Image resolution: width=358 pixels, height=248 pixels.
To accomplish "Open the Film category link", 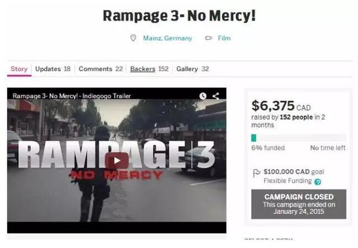I will click(224, 38).
